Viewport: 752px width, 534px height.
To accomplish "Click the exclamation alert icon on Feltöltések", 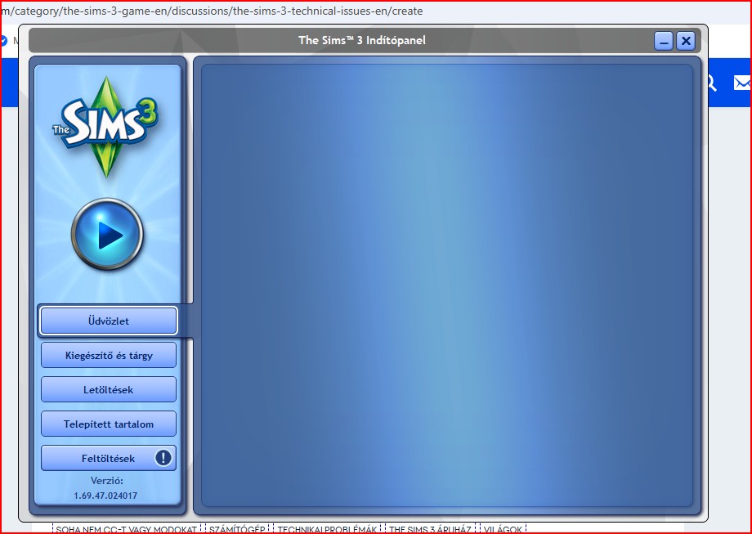I will (163, 458).
